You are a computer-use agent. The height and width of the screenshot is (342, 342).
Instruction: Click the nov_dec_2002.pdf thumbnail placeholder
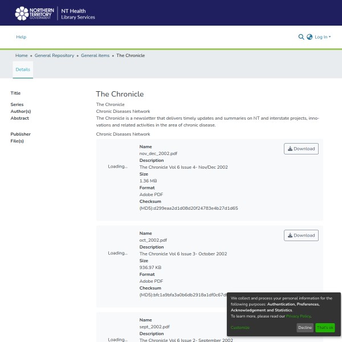117,166
